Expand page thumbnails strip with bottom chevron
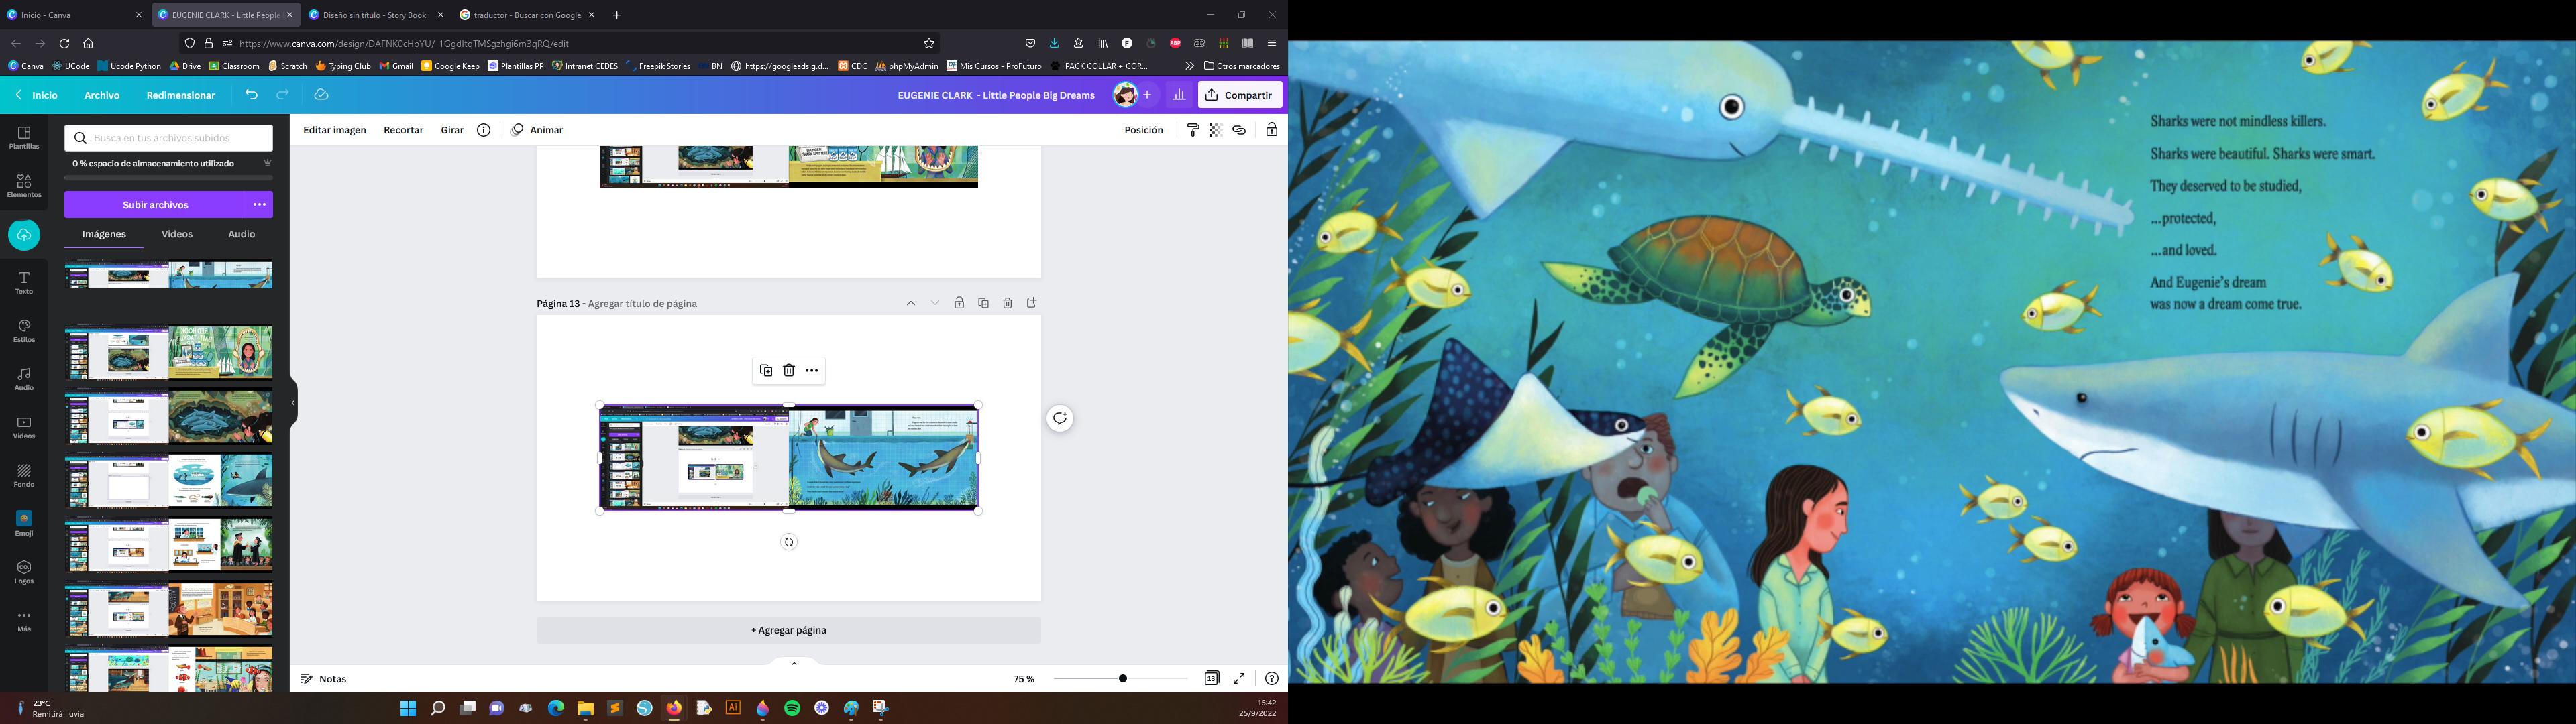 pos(794,663)
